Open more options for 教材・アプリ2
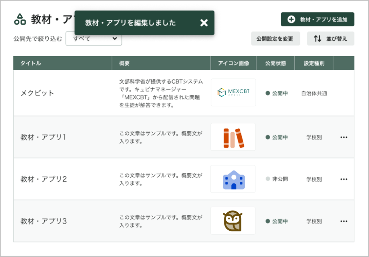The width and height of the screenshot is (369, 257). (x=344, y=180)
